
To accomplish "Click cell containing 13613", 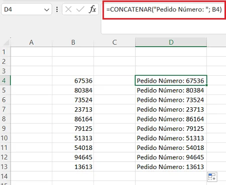I will pos(73,166).
